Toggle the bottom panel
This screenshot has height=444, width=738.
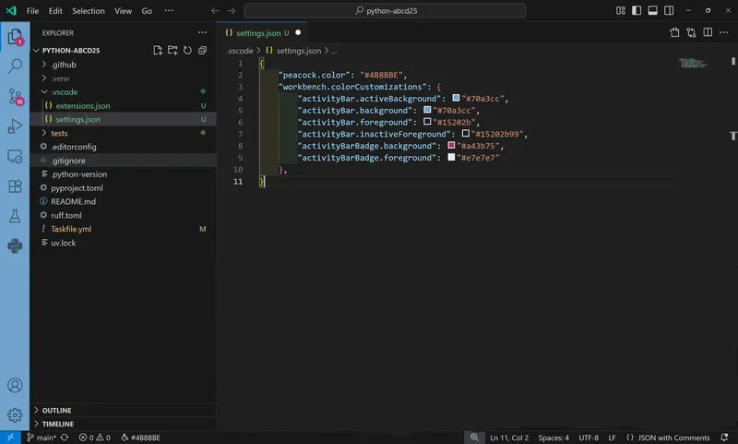point(652,10)
